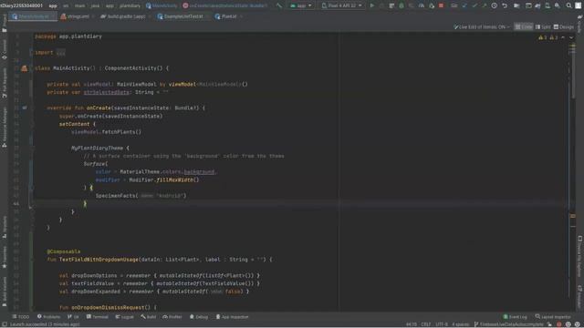The image size is (584, 328).
Task: Open the Structure tool window on left strip
Action: [x=4, y=228]
